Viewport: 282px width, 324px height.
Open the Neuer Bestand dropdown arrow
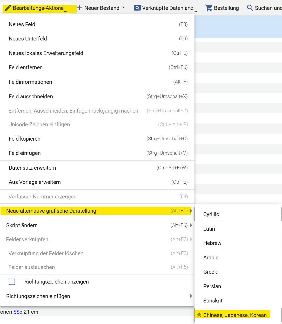[x=123, y=8]
